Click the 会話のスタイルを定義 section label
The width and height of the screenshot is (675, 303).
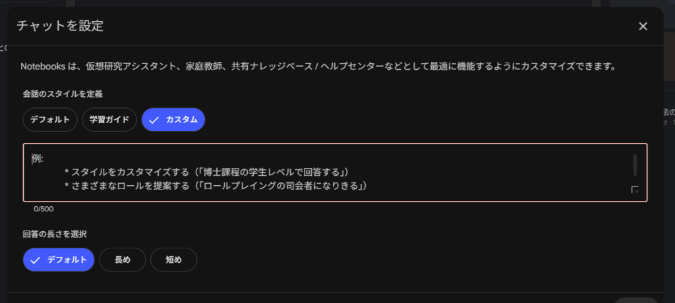tap(63, 94)
